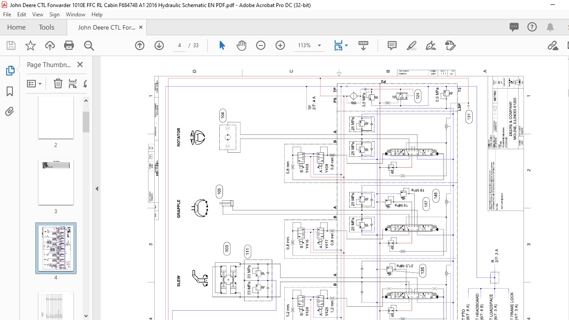Open the Help menu

97,15
